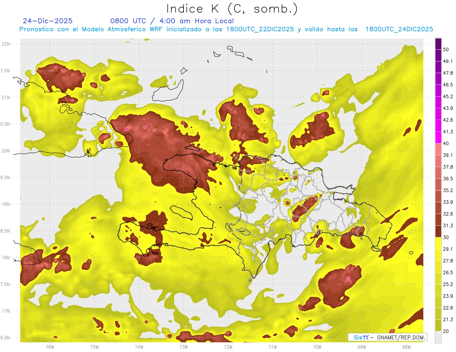Pick the gray swatch below 20
The image size is (456, 352).
(438, 337)
